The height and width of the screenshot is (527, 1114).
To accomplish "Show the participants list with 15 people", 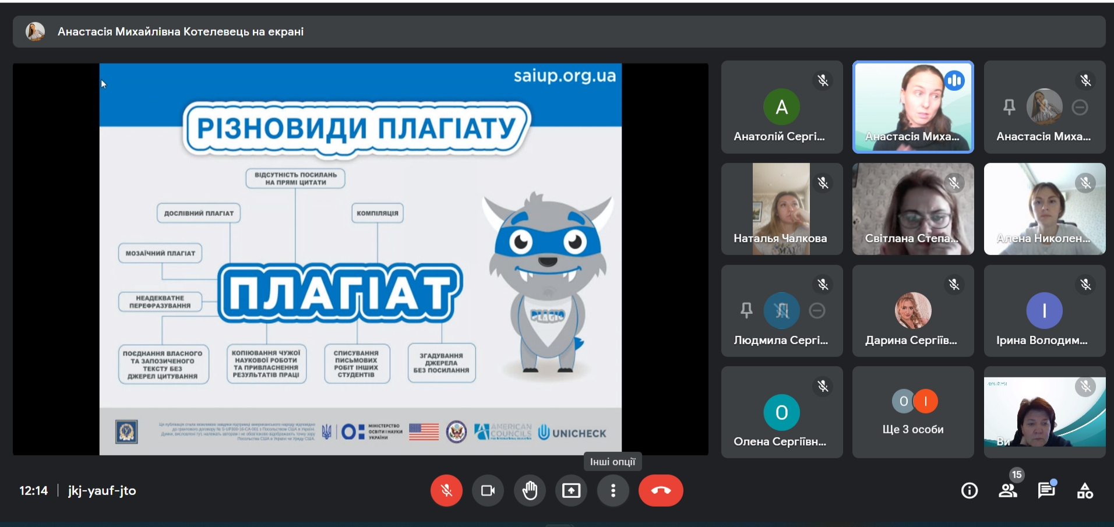I will click(1008, 491).
